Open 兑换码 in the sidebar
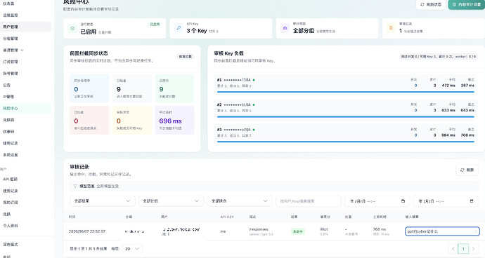The width and height of the screenshot is (485, 258). [x=8, y=120]
